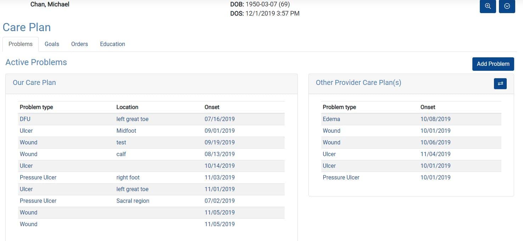Select the Education tab
Image resolution: width=523 pixels, height=241 pixels.
tap(113, 44)
